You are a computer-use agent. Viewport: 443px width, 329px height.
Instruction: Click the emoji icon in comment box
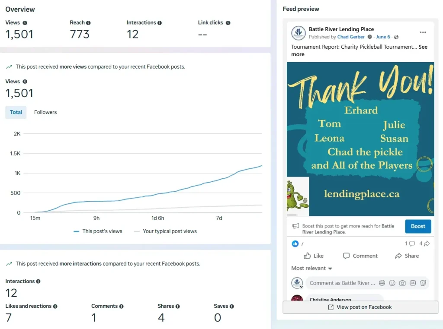tap(392, 283)
